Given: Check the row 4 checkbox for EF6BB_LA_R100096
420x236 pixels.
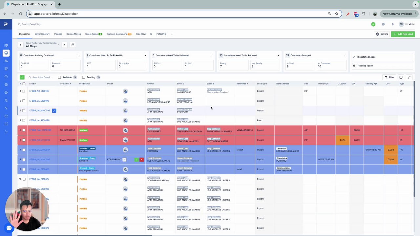Looking at the screenshot, I should tap(24, 120).
